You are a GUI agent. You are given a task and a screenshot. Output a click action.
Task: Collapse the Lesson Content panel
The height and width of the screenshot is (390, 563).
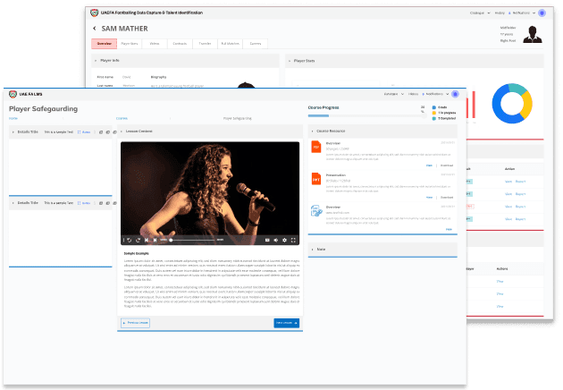point(122,131)
